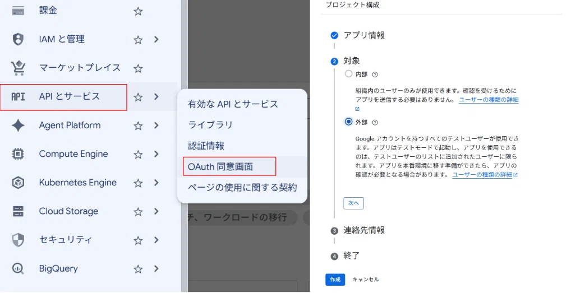Click the step 3 連絡先情報 number icon
The width and height of the screenshot is (571, 293).
point(334,231)
